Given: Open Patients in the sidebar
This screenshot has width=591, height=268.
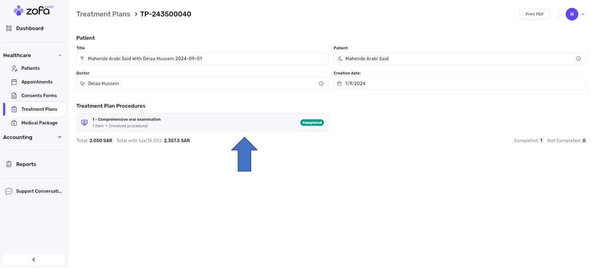Looking at the screenshot, I should coord(30,68).
